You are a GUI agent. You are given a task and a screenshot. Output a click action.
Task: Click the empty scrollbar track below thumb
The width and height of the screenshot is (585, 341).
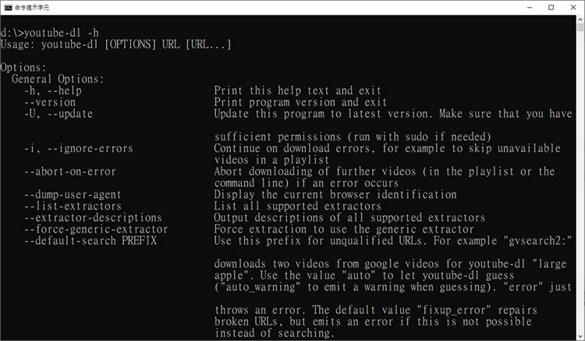[x=580, y=183]
